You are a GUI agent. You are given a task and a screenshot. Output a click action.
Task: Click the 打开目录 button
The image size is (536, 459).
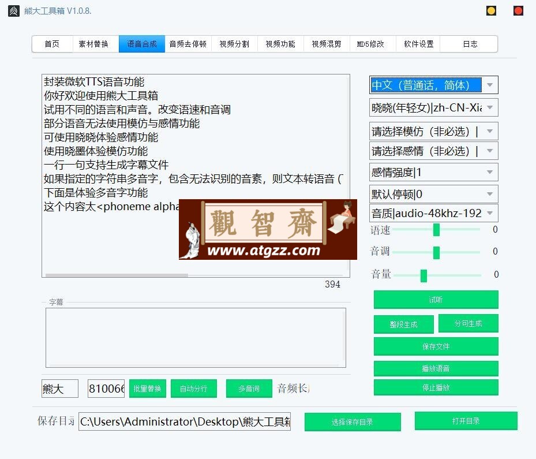coord(466,421)
